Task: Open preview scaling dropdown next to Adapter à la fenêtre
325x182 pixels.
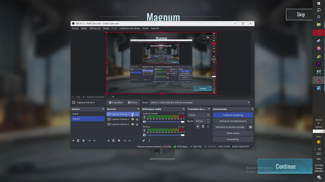Action: (x=113, y=97)
